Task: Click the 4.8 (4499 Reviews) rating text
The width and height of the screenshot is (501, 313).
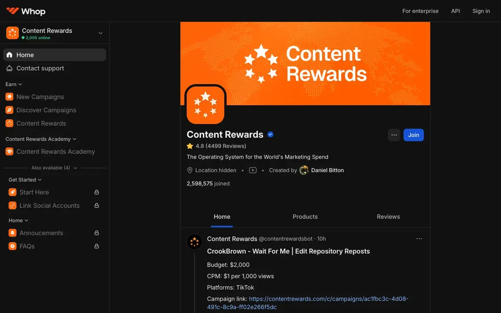Action: pyautogui.click(x=221, y=146)
